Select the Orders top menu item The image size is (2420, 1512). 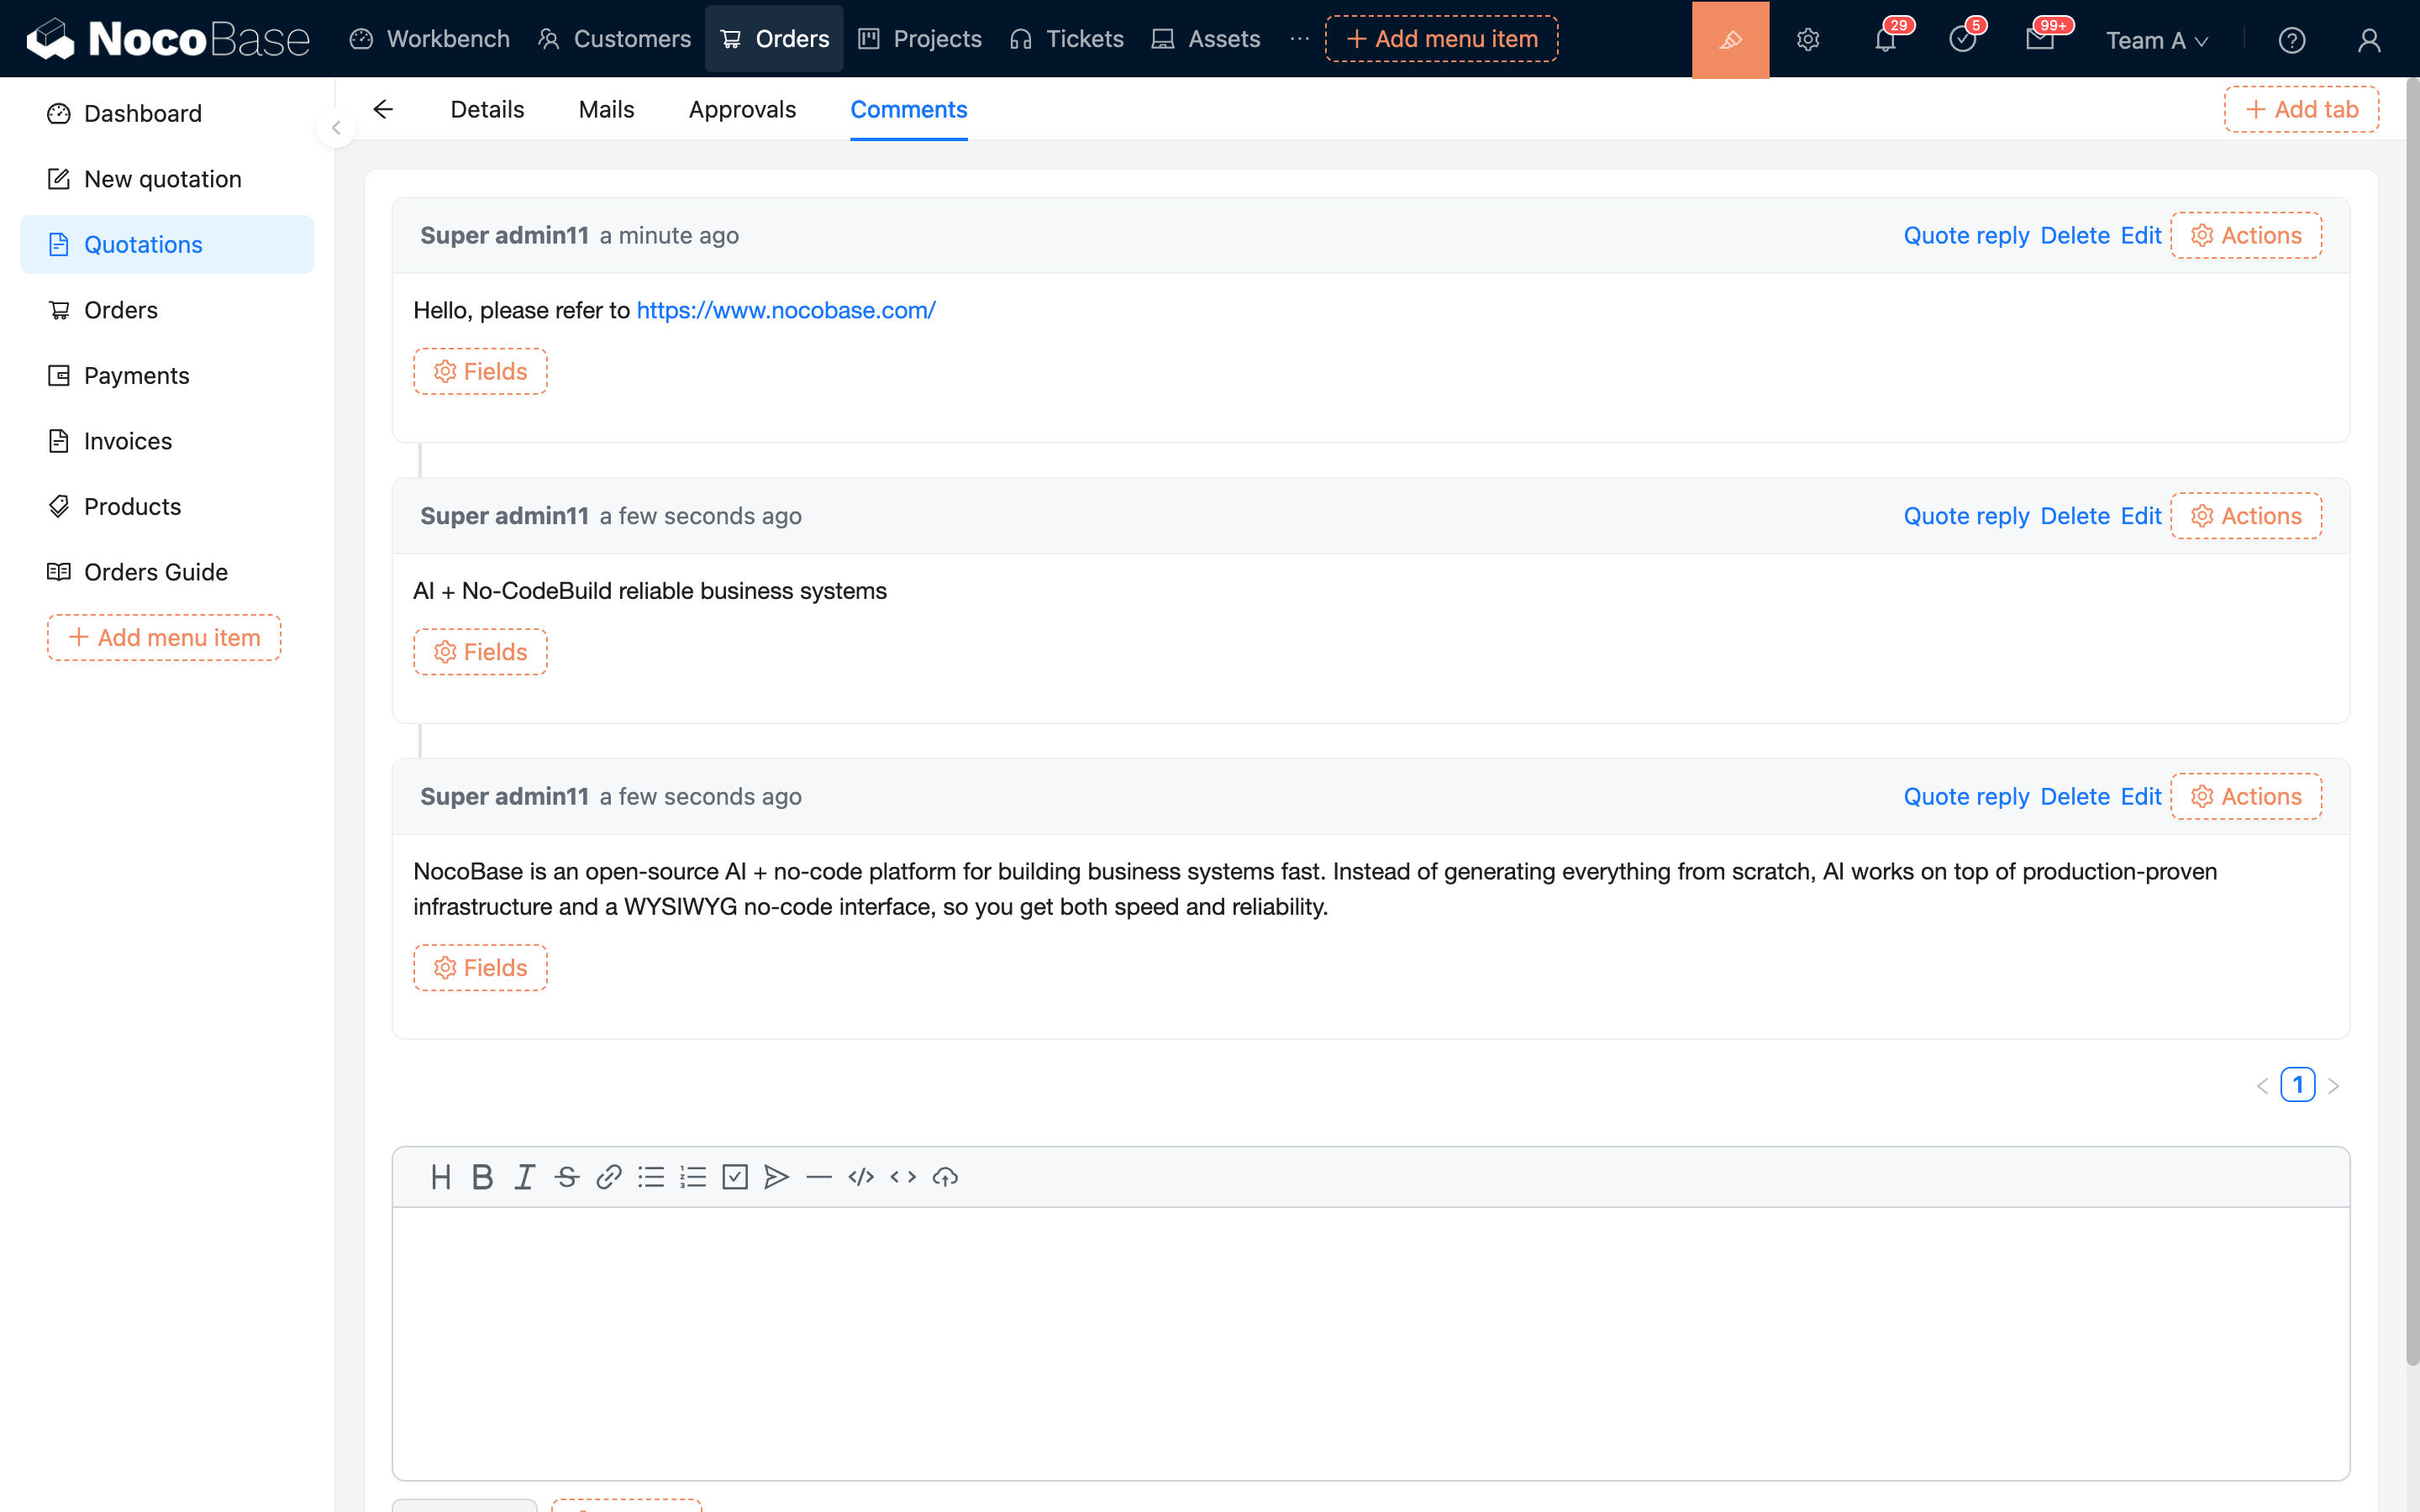click(x=775, y=39)
